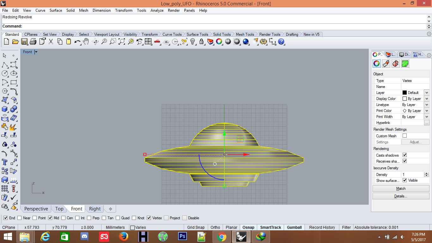Select the Zoom Extents icon
This screenshot has width=432, height=243.
click(x=121, y=41)
